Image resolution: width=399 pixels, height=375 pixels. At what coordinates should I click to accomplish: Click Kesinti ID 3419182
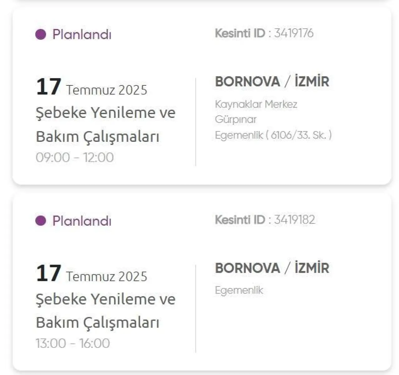click(x=265, y=220)
